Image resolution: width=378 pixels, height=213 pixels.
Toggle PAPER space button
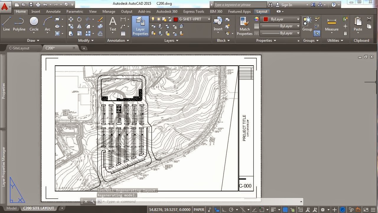tap(199, 209)
